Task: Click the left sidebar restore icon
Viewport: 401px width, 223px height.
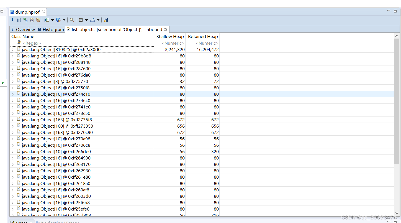Action: point(2,11)
